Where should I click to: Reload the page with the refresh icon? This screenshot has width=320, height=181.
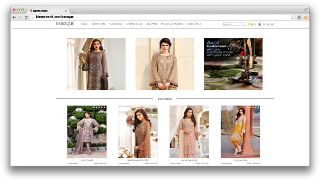[26, 17]
